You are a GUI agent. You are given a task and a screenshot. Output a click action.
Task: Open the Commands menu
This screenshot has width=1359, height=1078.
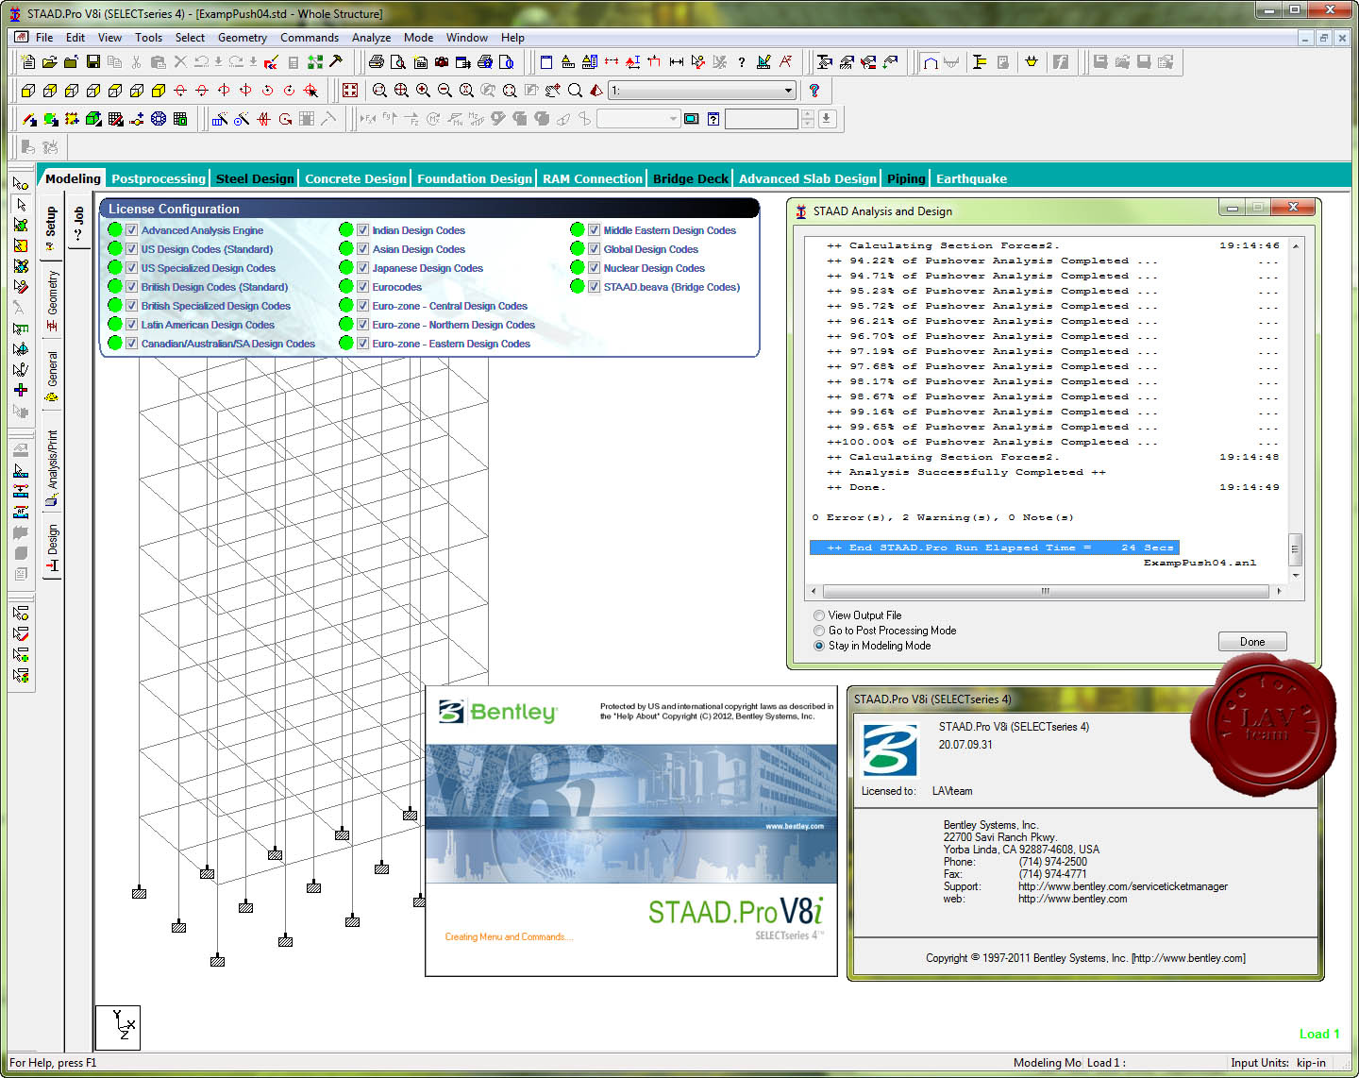click(310, 38)
